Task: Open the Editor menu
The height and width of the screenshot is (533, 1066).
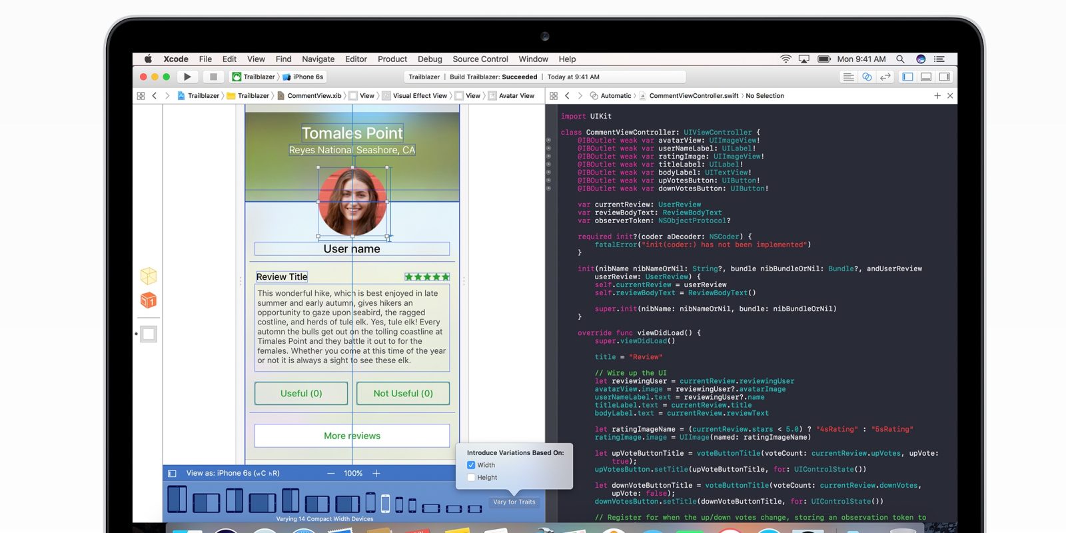Action: click(x=356, y=59)
